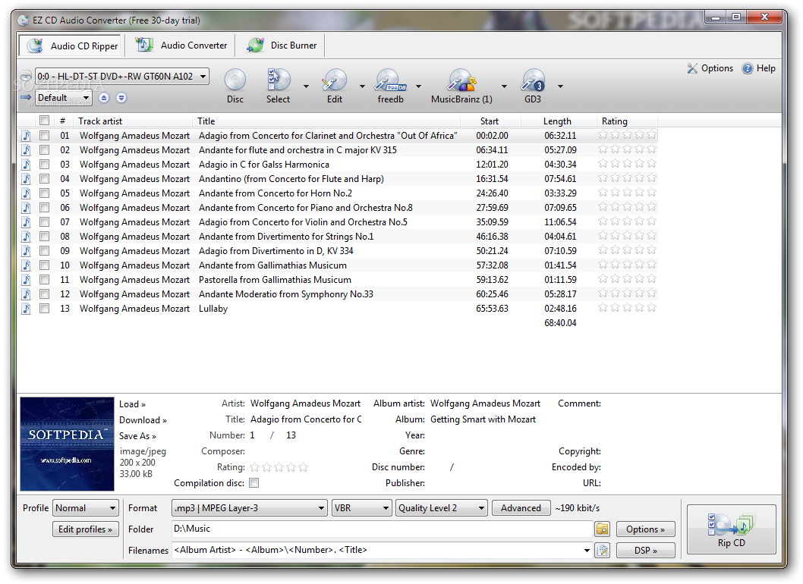Enable the Compilation disc checkbox
This screenshot has width=803, height=584.
pyautogui.click(x=254, y=482)
